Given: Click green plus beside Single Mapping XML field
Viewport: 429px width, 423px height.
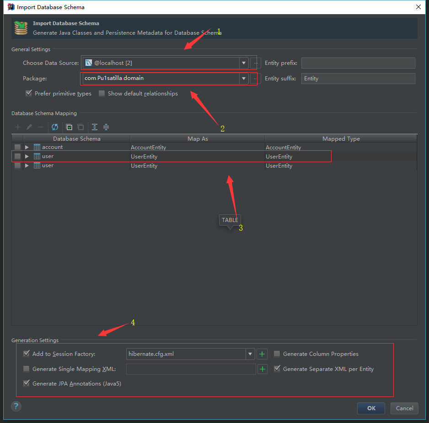Looking at the screenshot, I should pos(262,369).
